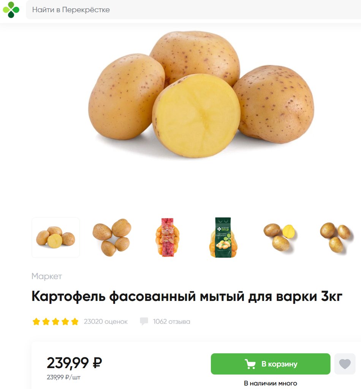This screenshot has height=389, width=361.
Task: Click the 'В корзину' add-to-cart button
Action: click(x=271, y=364)
